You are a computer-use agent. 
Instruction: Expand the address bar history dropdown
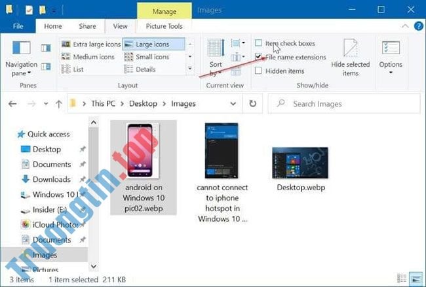(x=233, y=104)
